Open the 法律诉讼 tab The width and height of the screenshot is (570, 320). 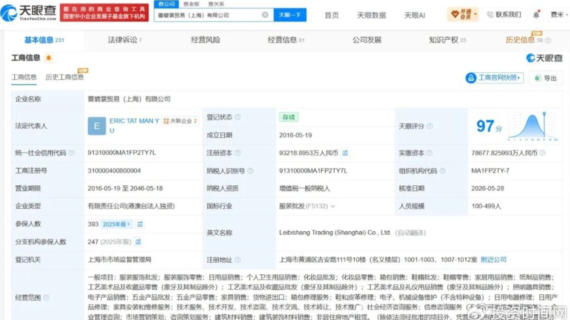coord(125,40)
